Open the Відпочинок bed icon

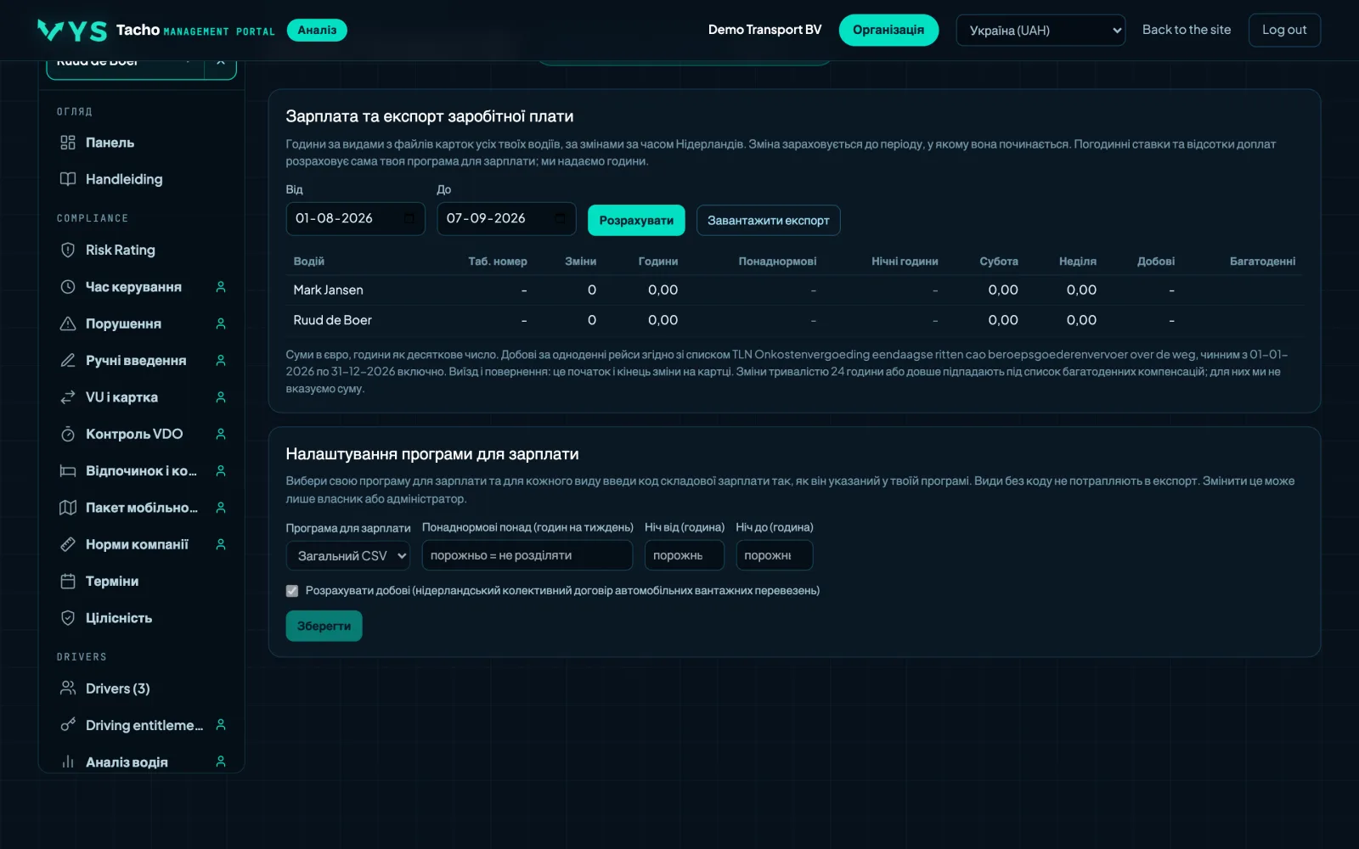(68, 471)
